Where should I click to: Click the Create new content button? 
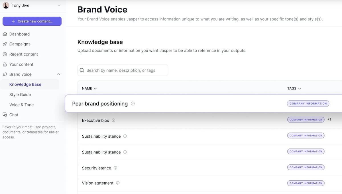pos(32,21)
